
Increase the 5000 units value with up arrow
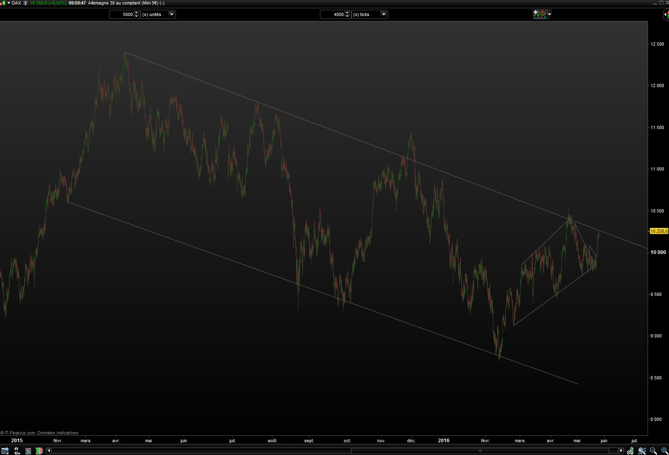tap(137, 13)
